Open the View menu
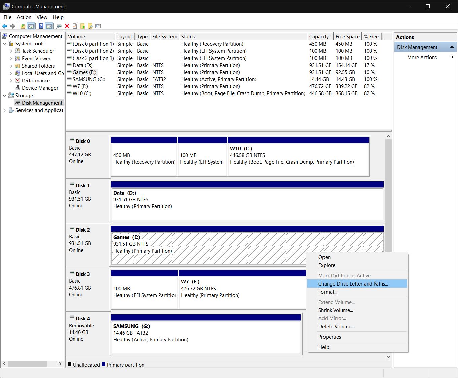The width and height of the screenshot is (458, 378). 42,17
